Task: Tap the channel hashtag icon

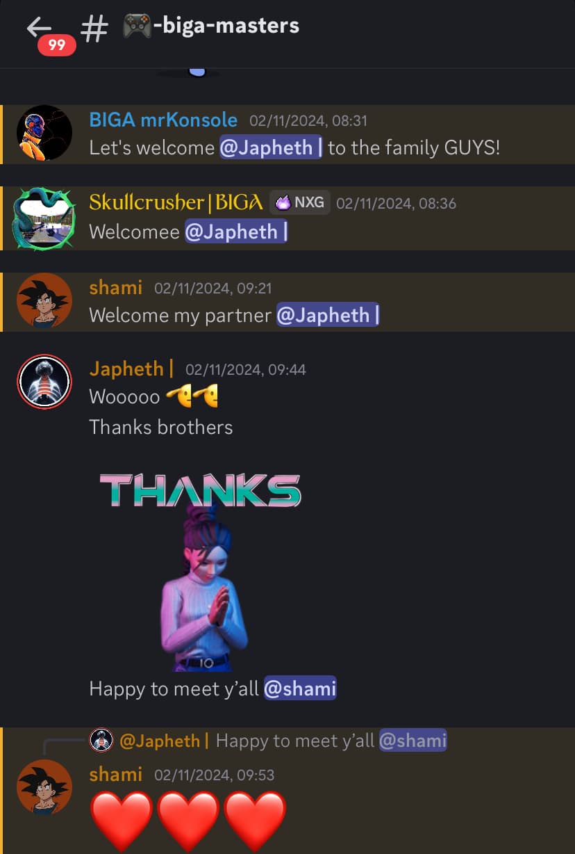Action: (x=94, y=29)
